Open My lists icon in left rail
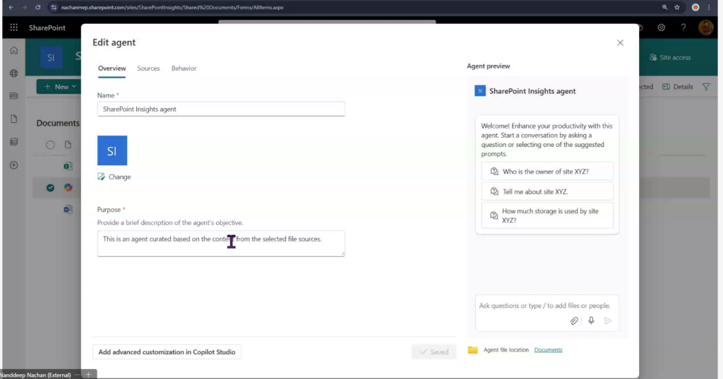The width and height of the screenshot is (723, 379). point(14,142)
